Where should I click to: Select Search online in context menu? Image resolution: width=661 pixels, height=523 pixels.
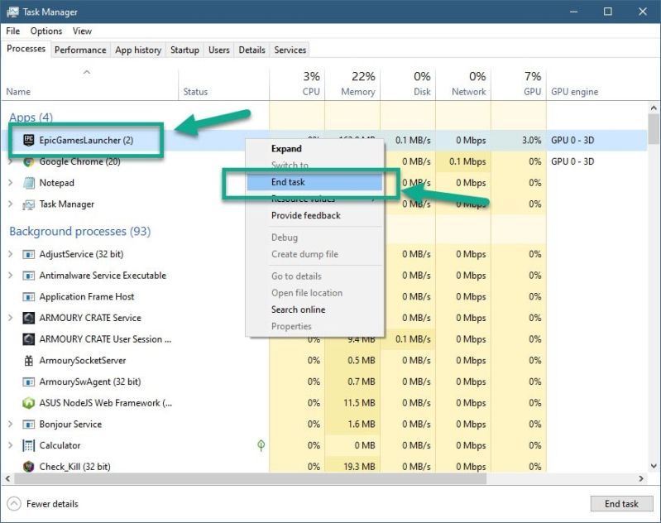(x=314, y=309)
